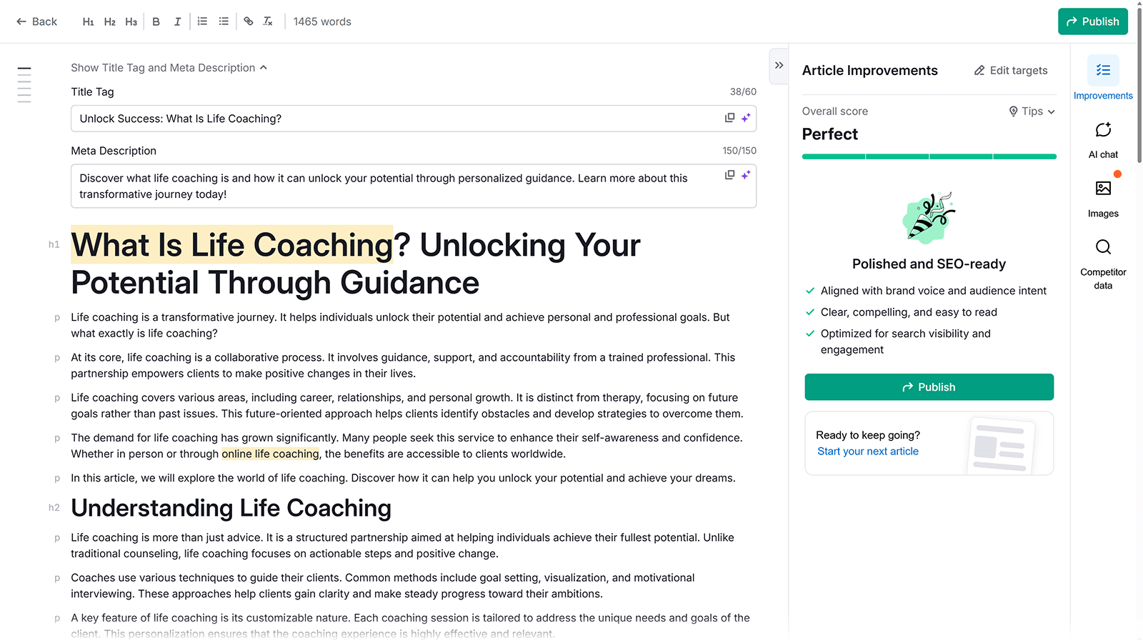Open the AI chat panel
Screen dimensions: 1143x643
point(1103,138)
